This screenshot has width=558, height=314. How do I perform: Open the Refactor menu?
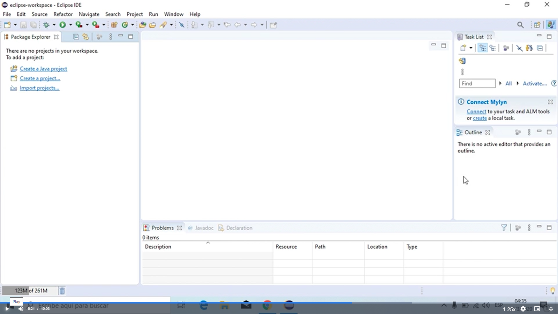pyautogui.click(x=63, y=14)
